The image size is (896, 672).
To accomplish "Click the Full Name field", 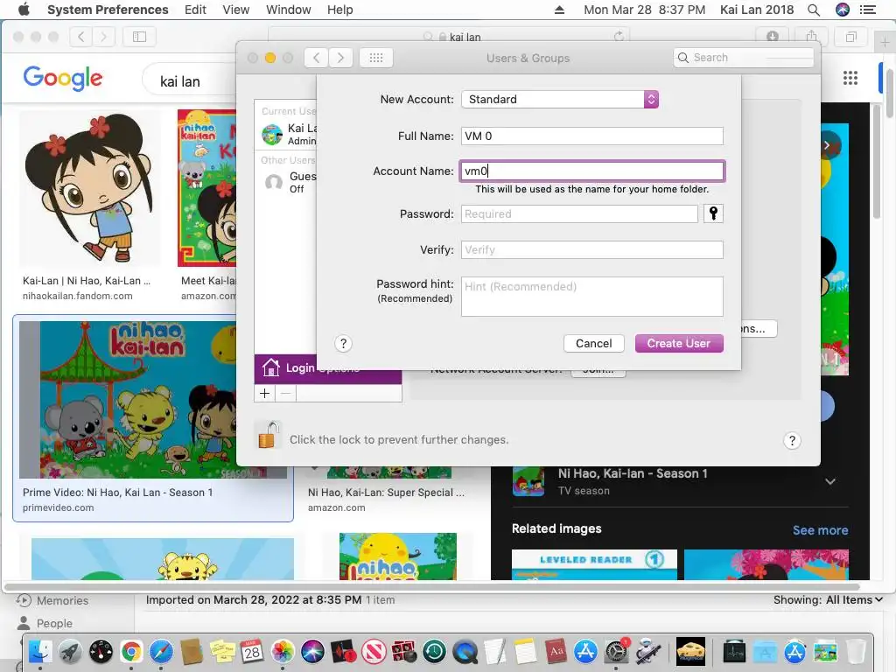I will click(592, 136).
